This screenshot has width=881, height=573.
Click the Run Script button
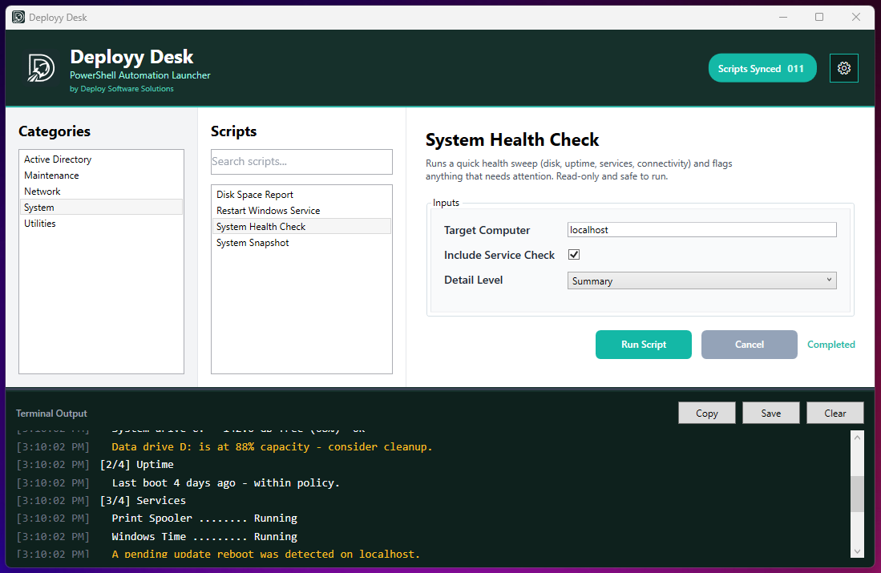(x=644, y=345)
